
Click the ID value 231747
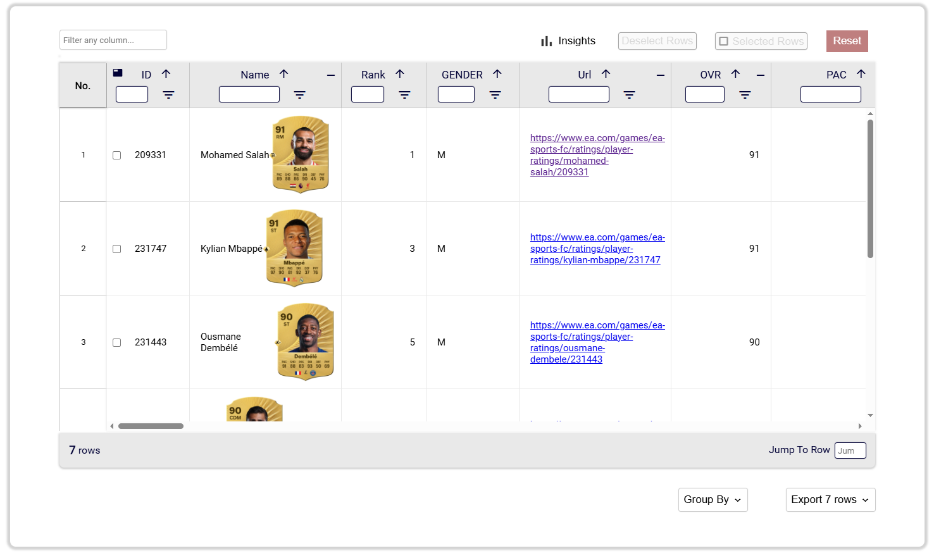click(x=151, y=249)
